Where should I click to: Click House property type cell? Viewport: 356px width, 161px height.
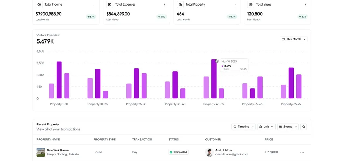pyautogui.click(x=98, y=152)
